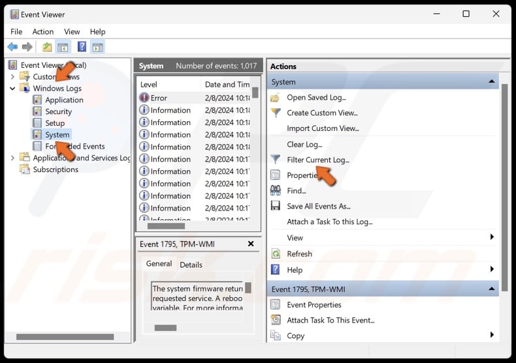The image size is (516, 363).
Task: Click the Level column header
Action: coord(149,85)
